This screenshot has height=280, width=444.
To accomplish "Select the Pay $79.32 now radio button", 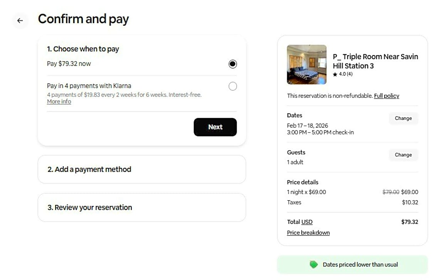I will (x=232, y=64).
